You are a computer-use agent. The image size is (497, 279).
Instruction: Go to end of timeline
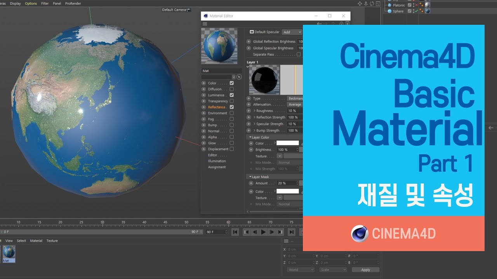[x=292, y=232]
